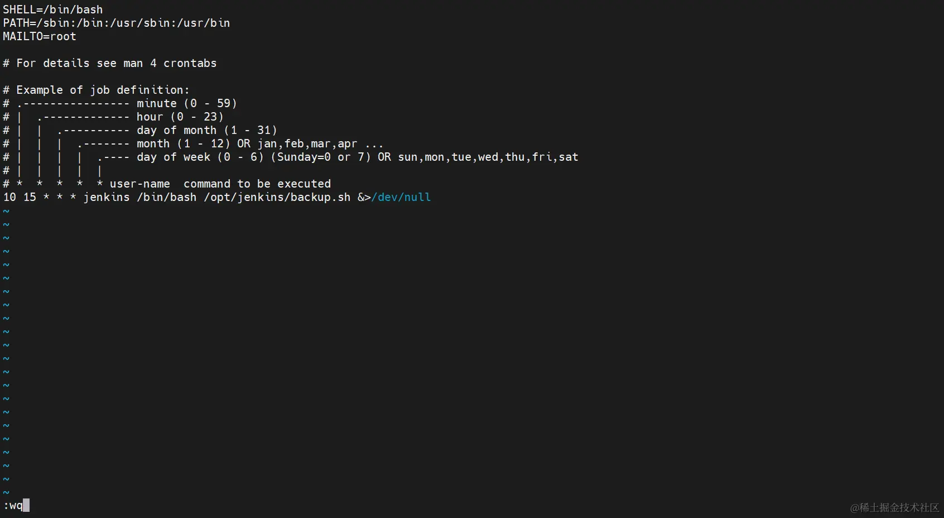Click 'user-name' in the comment line

pyautogui.click(x=140, y=184)
